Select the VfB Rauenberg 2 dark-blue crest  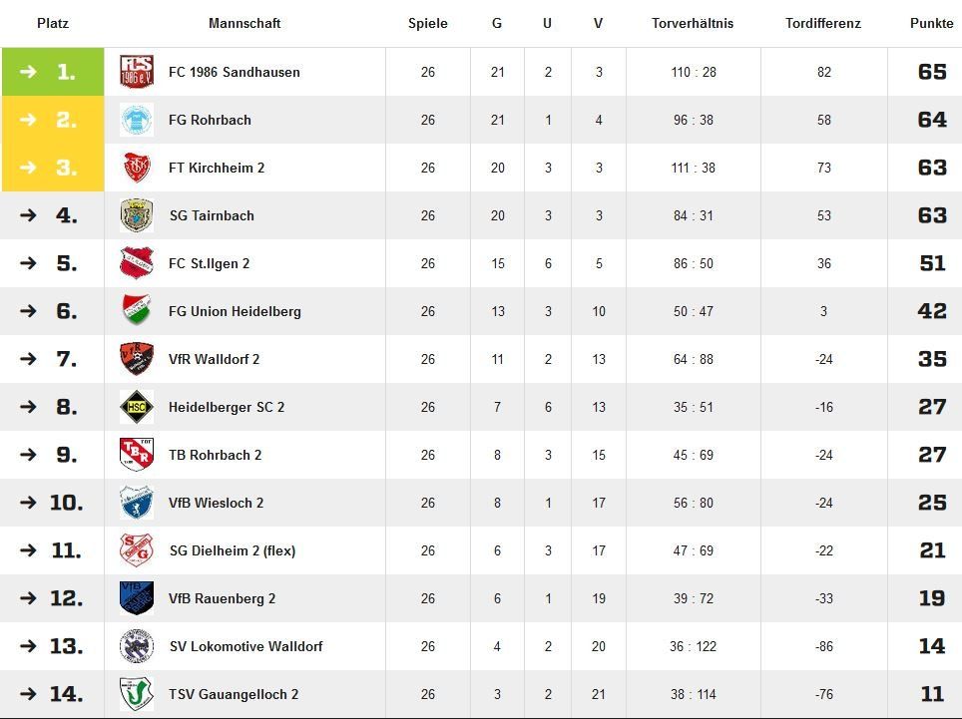coord(136,598)
